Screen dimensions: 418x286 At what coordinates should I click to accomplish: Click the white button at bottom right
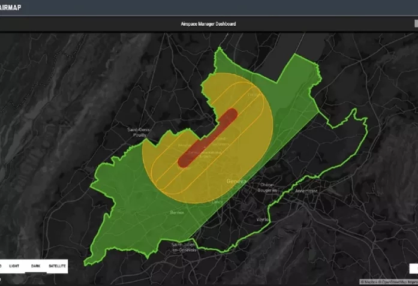[413, 268]
